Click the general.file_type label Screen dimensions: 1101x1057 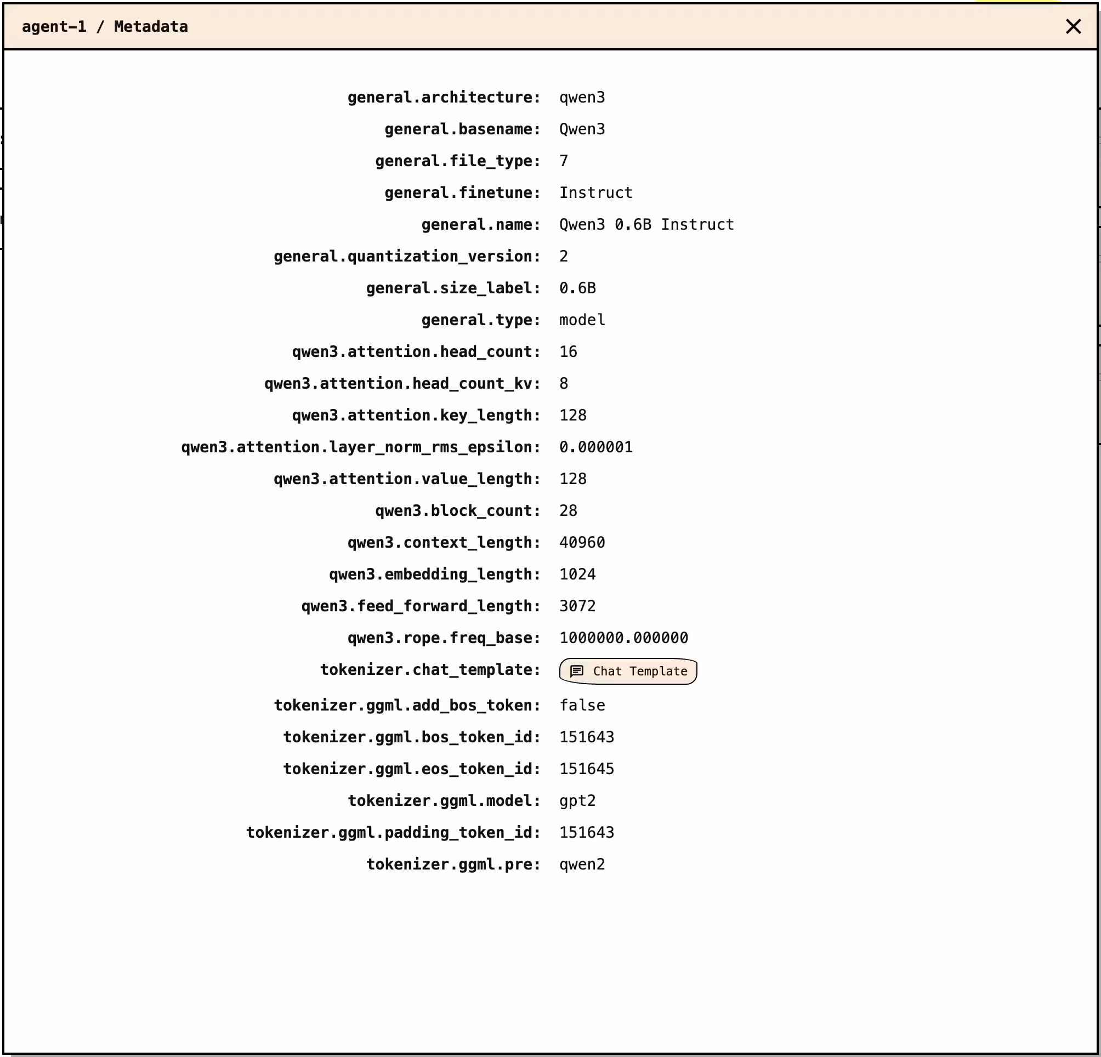(x=458, y=161)
